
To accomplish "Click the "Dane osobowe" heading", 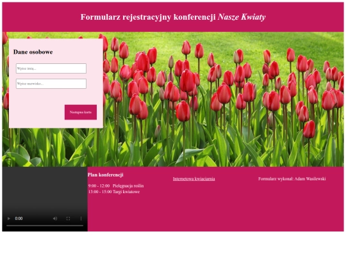I will pos(33,52).
